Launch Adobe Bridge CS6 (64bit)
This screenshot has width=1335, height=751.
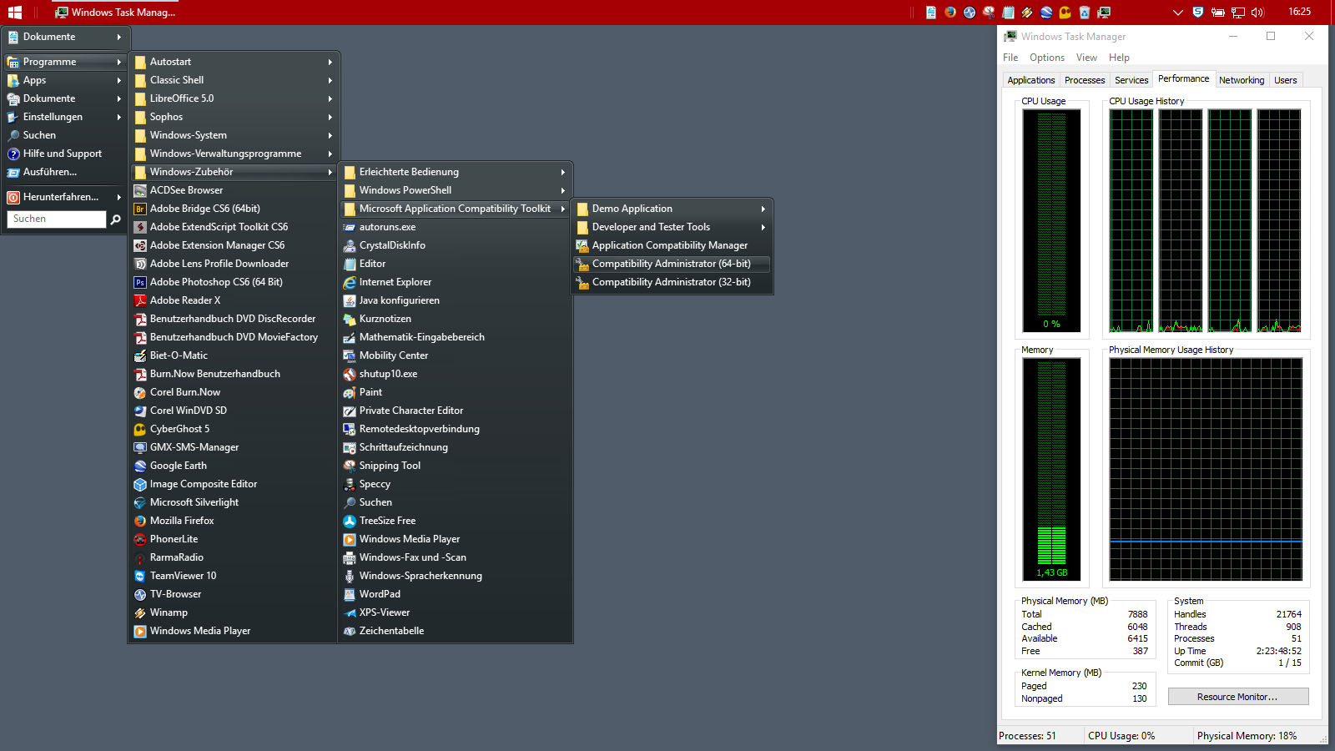tap(234, 209)
